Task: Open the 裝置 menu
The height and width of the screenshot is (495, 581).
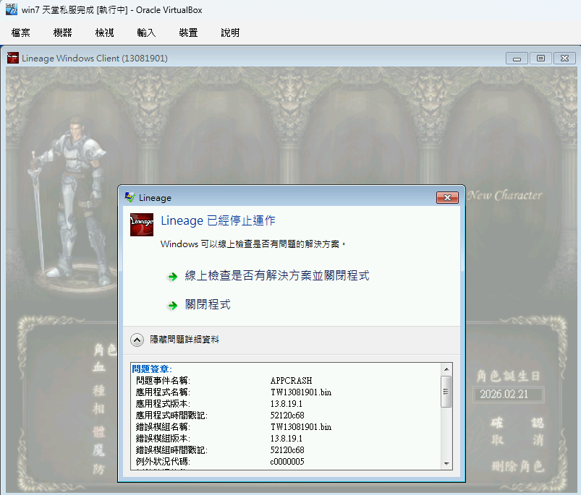Action: tap(188, 33)
